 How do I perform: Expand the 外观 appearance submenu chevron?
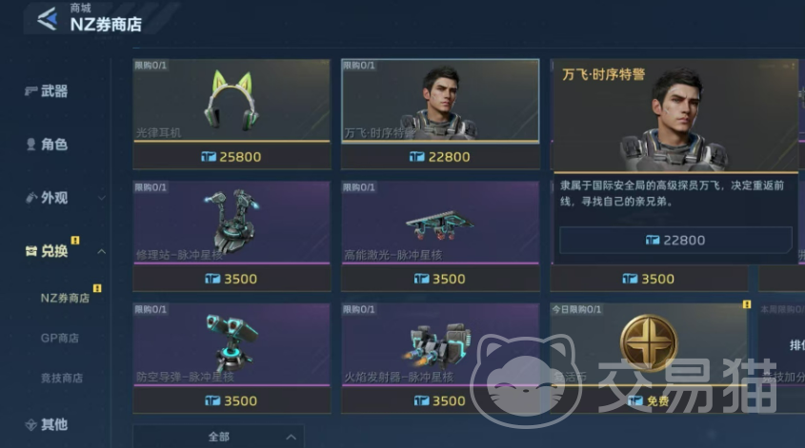(x=101, y=198)
